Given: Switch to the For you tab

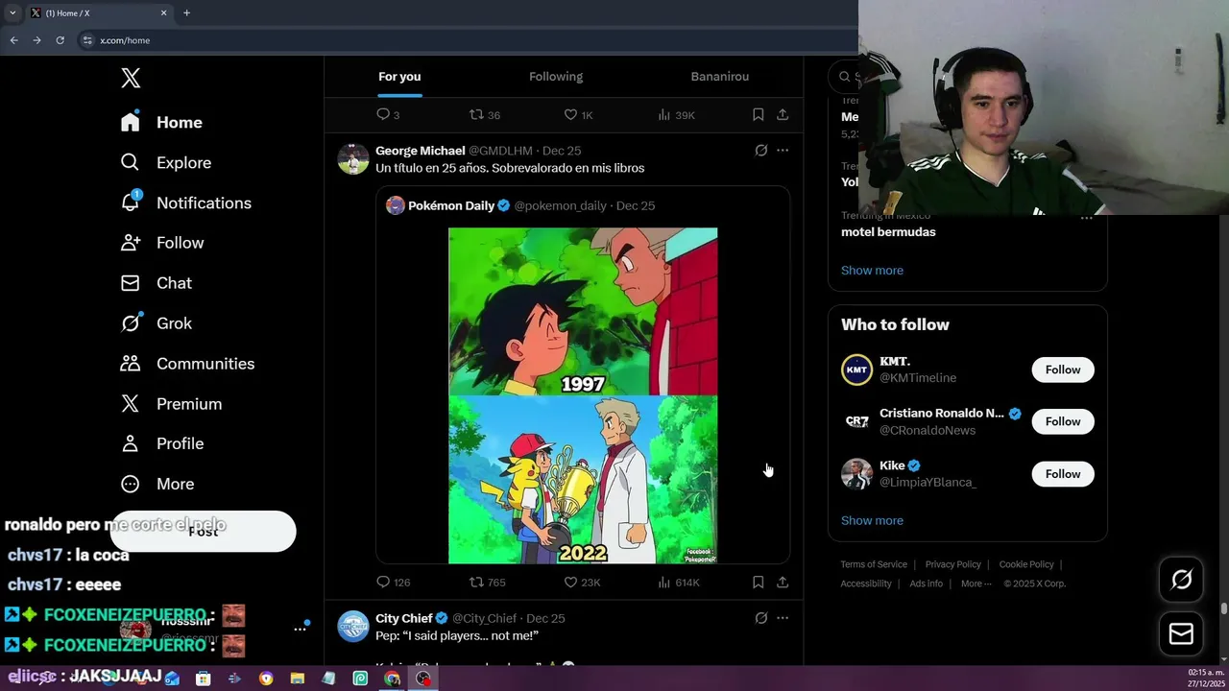Looking at the screenshot, I should point(399,77).
